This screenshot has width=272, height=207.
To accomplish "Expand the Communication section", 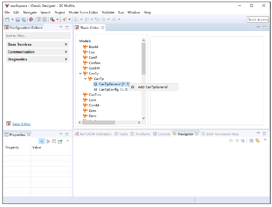I will click(38, 52).
